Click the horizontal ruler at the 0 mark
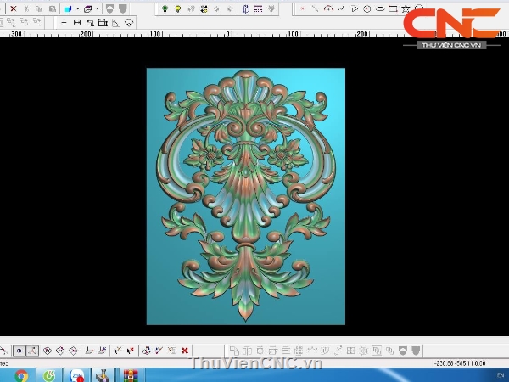This screenshot has height=382, width=509. [x=227, y=34]
